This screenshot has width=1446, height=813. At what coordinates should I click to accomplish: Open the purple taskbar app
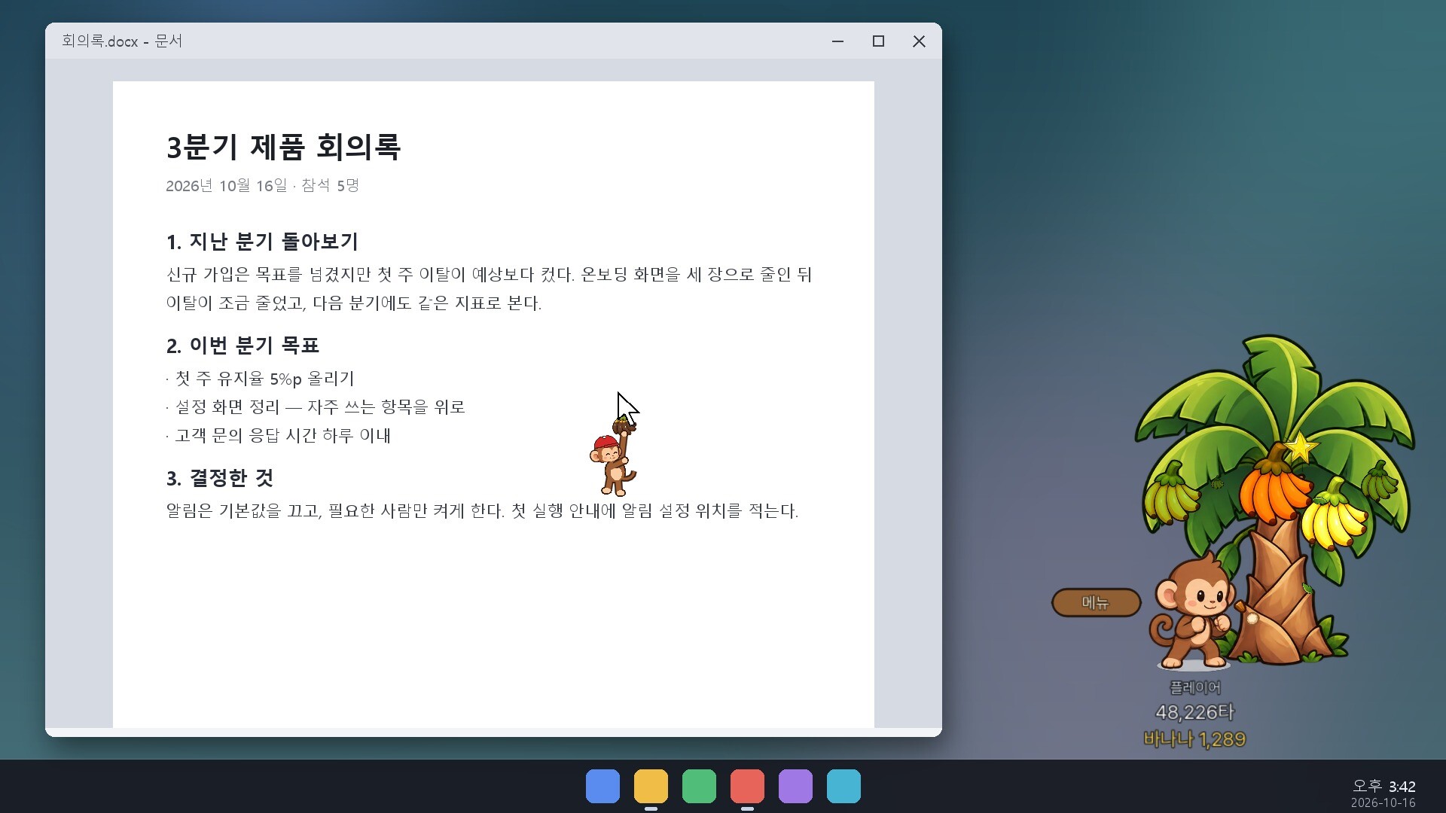(x=795, y=786)
